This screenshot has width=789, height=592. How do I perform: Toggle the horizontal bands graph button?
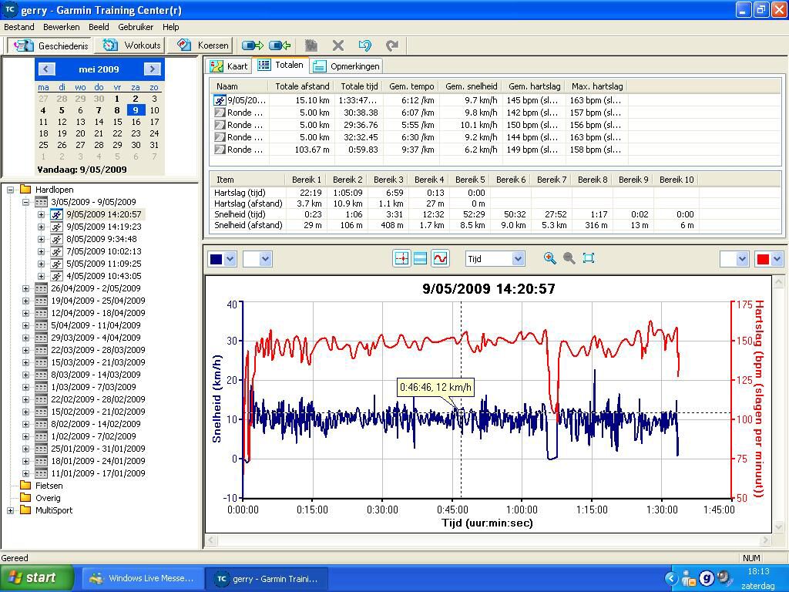[420, 259]
